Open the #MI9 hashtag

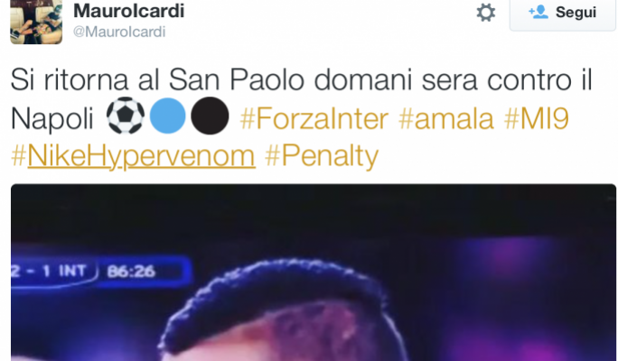coord(537,118)
